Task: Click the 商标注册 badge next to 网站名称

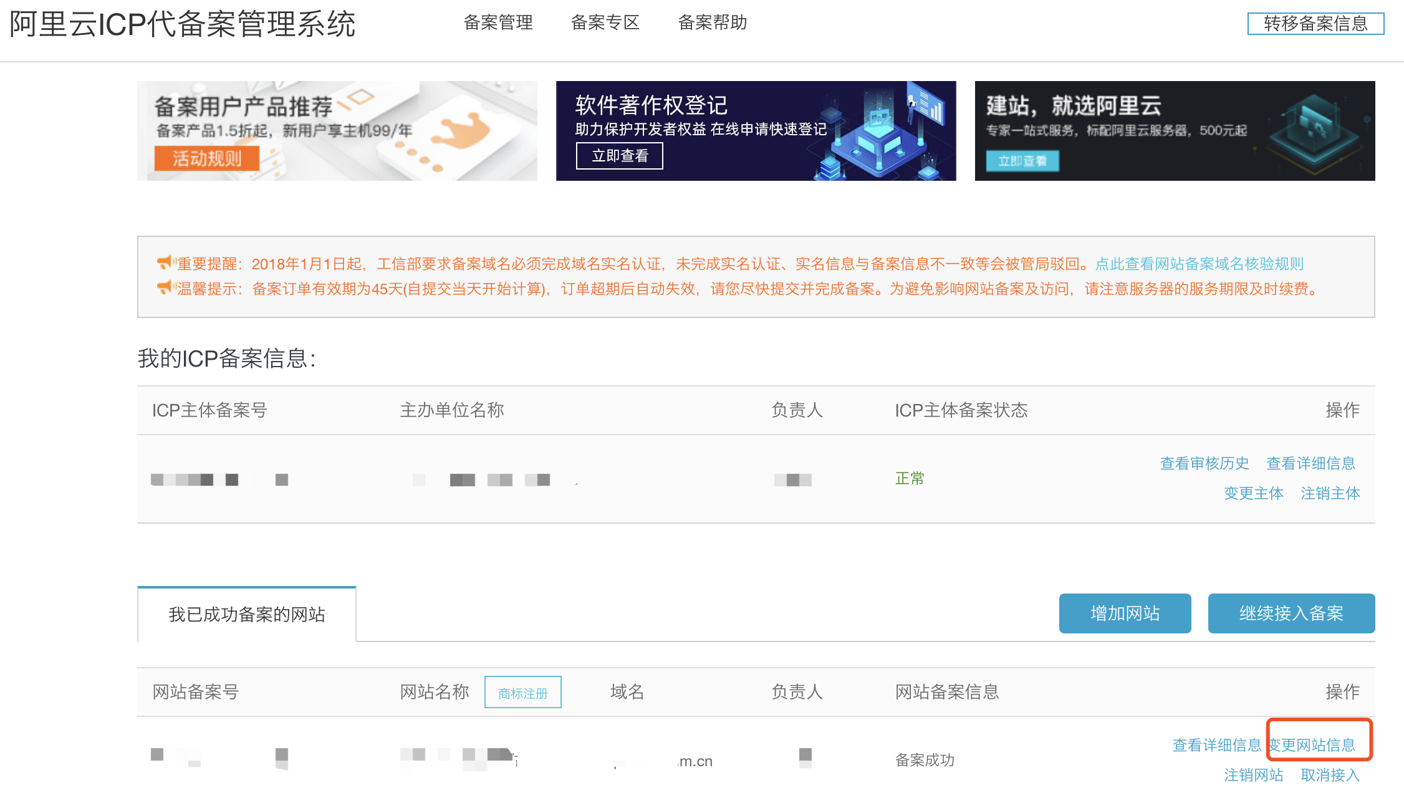Action: coord(522,692)
